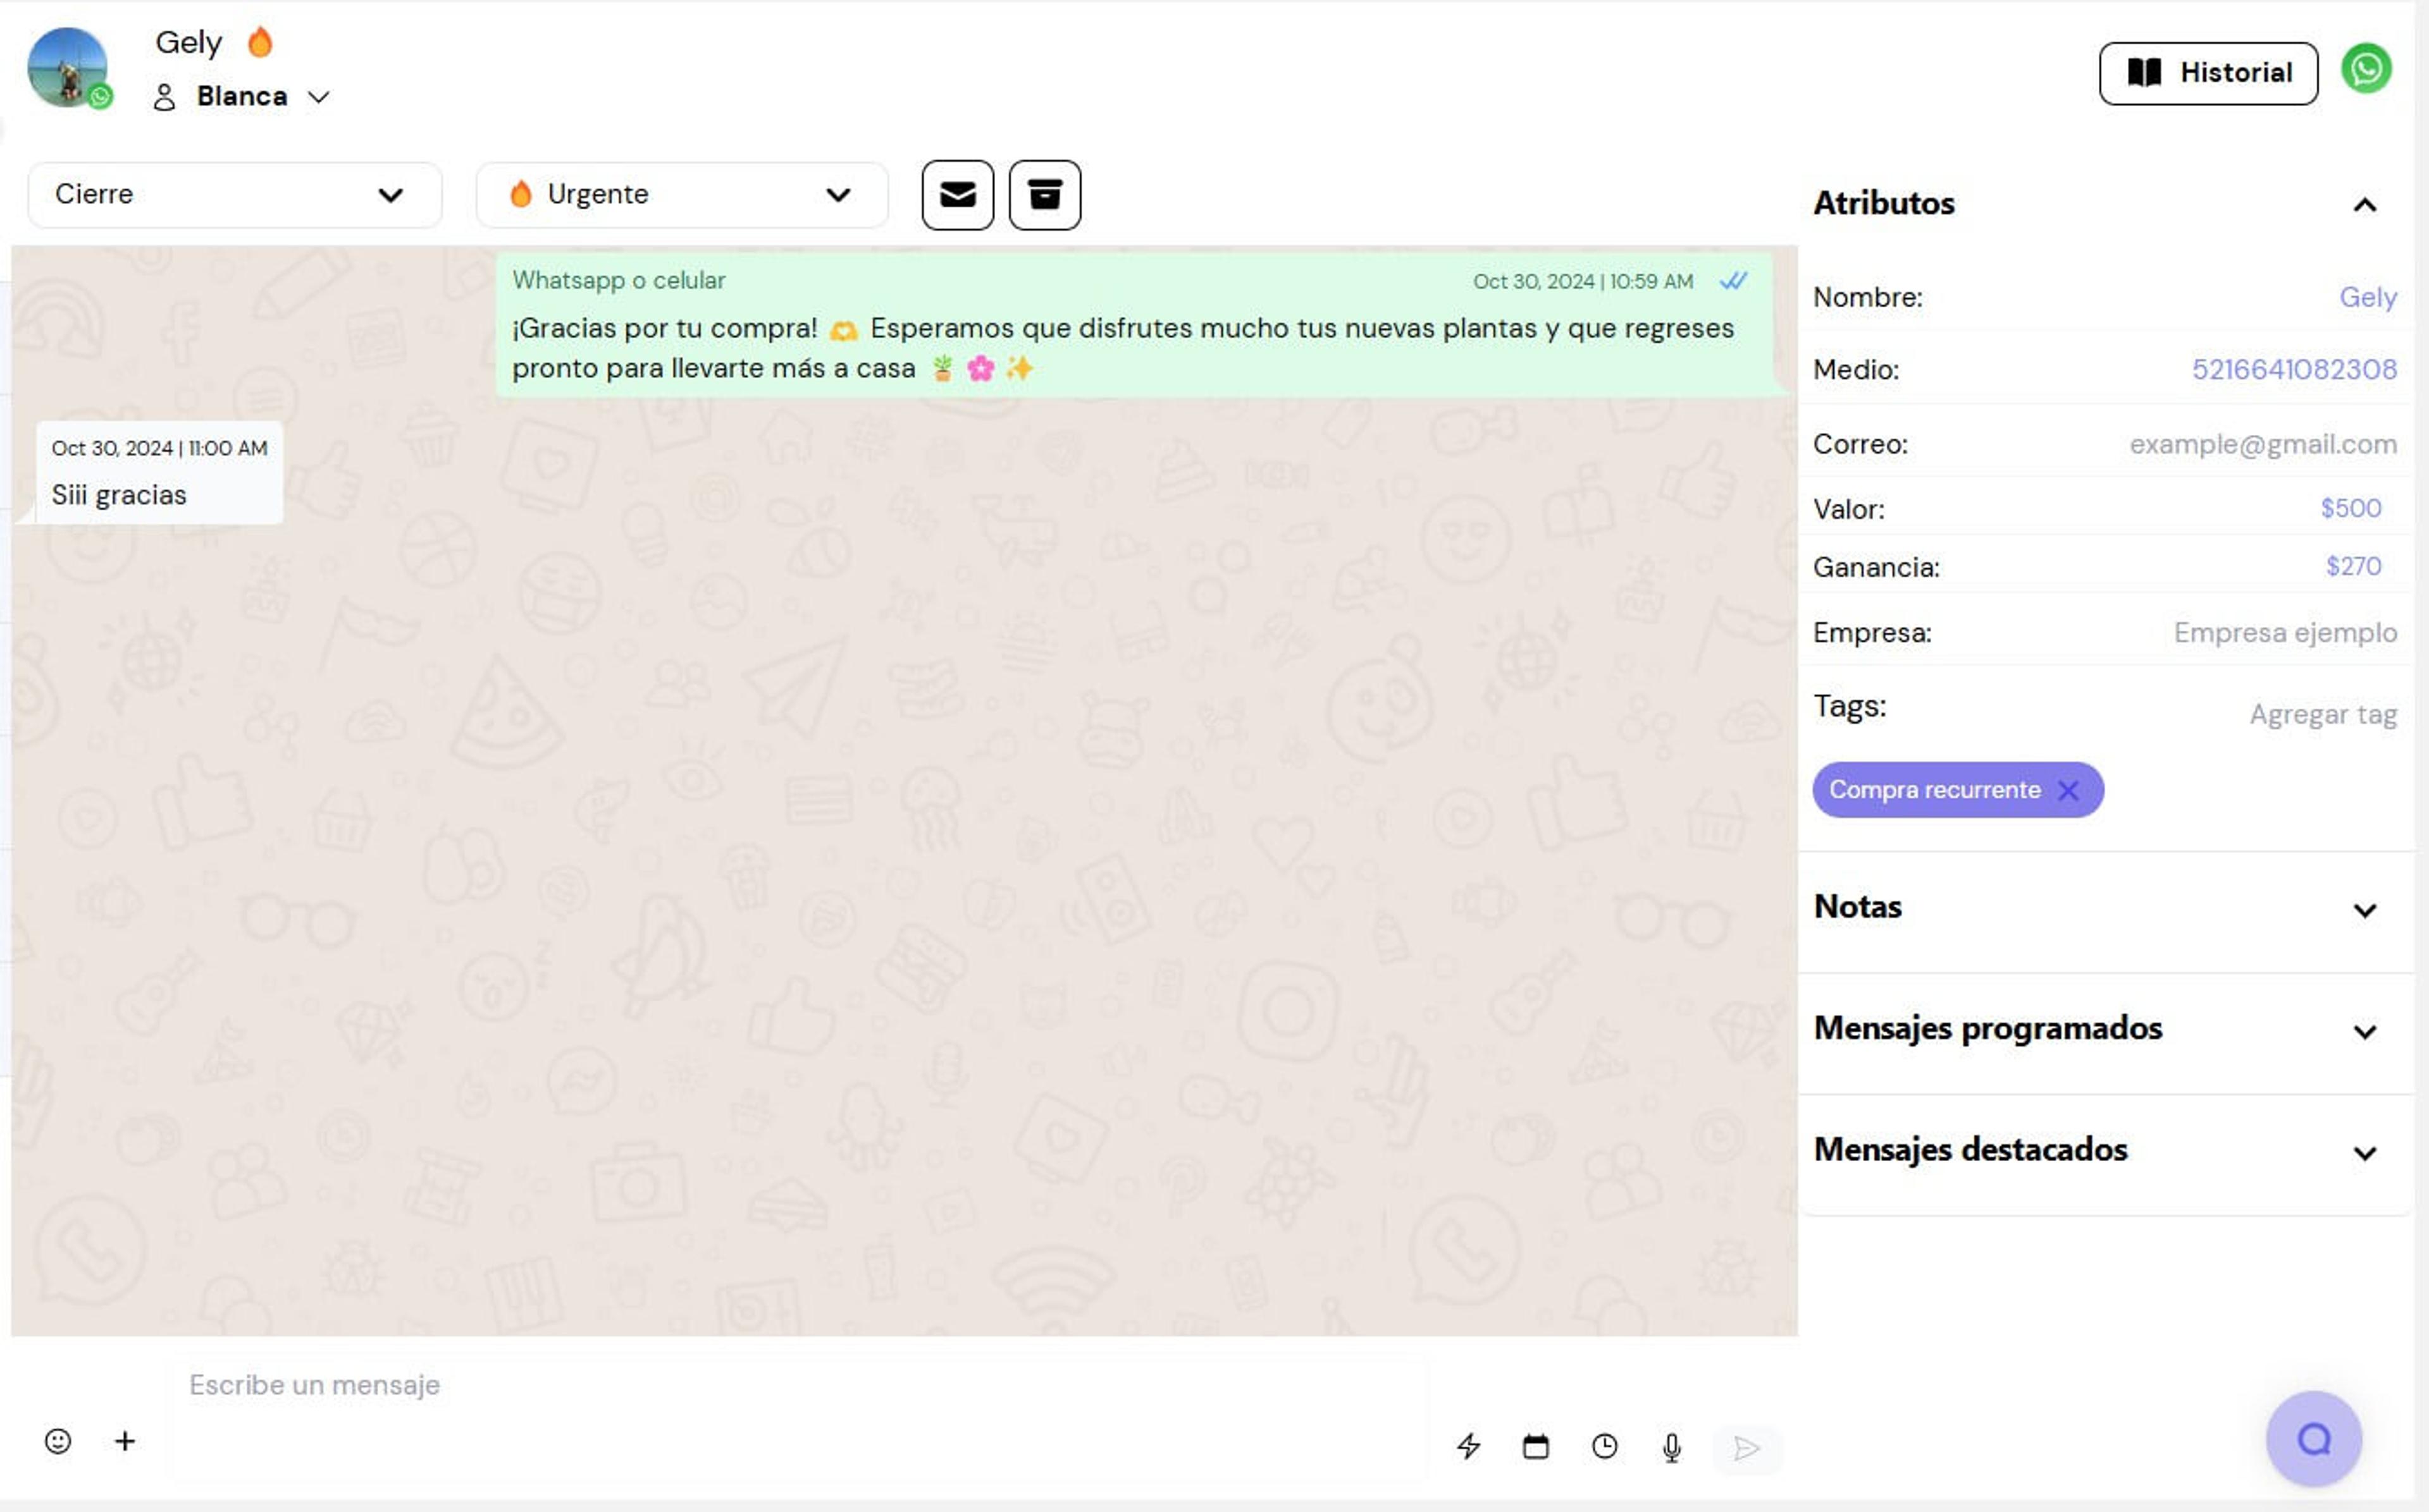Expand the Notas section
The width and height of the screenshot is (2429, 1512).
click(2364, 910)
